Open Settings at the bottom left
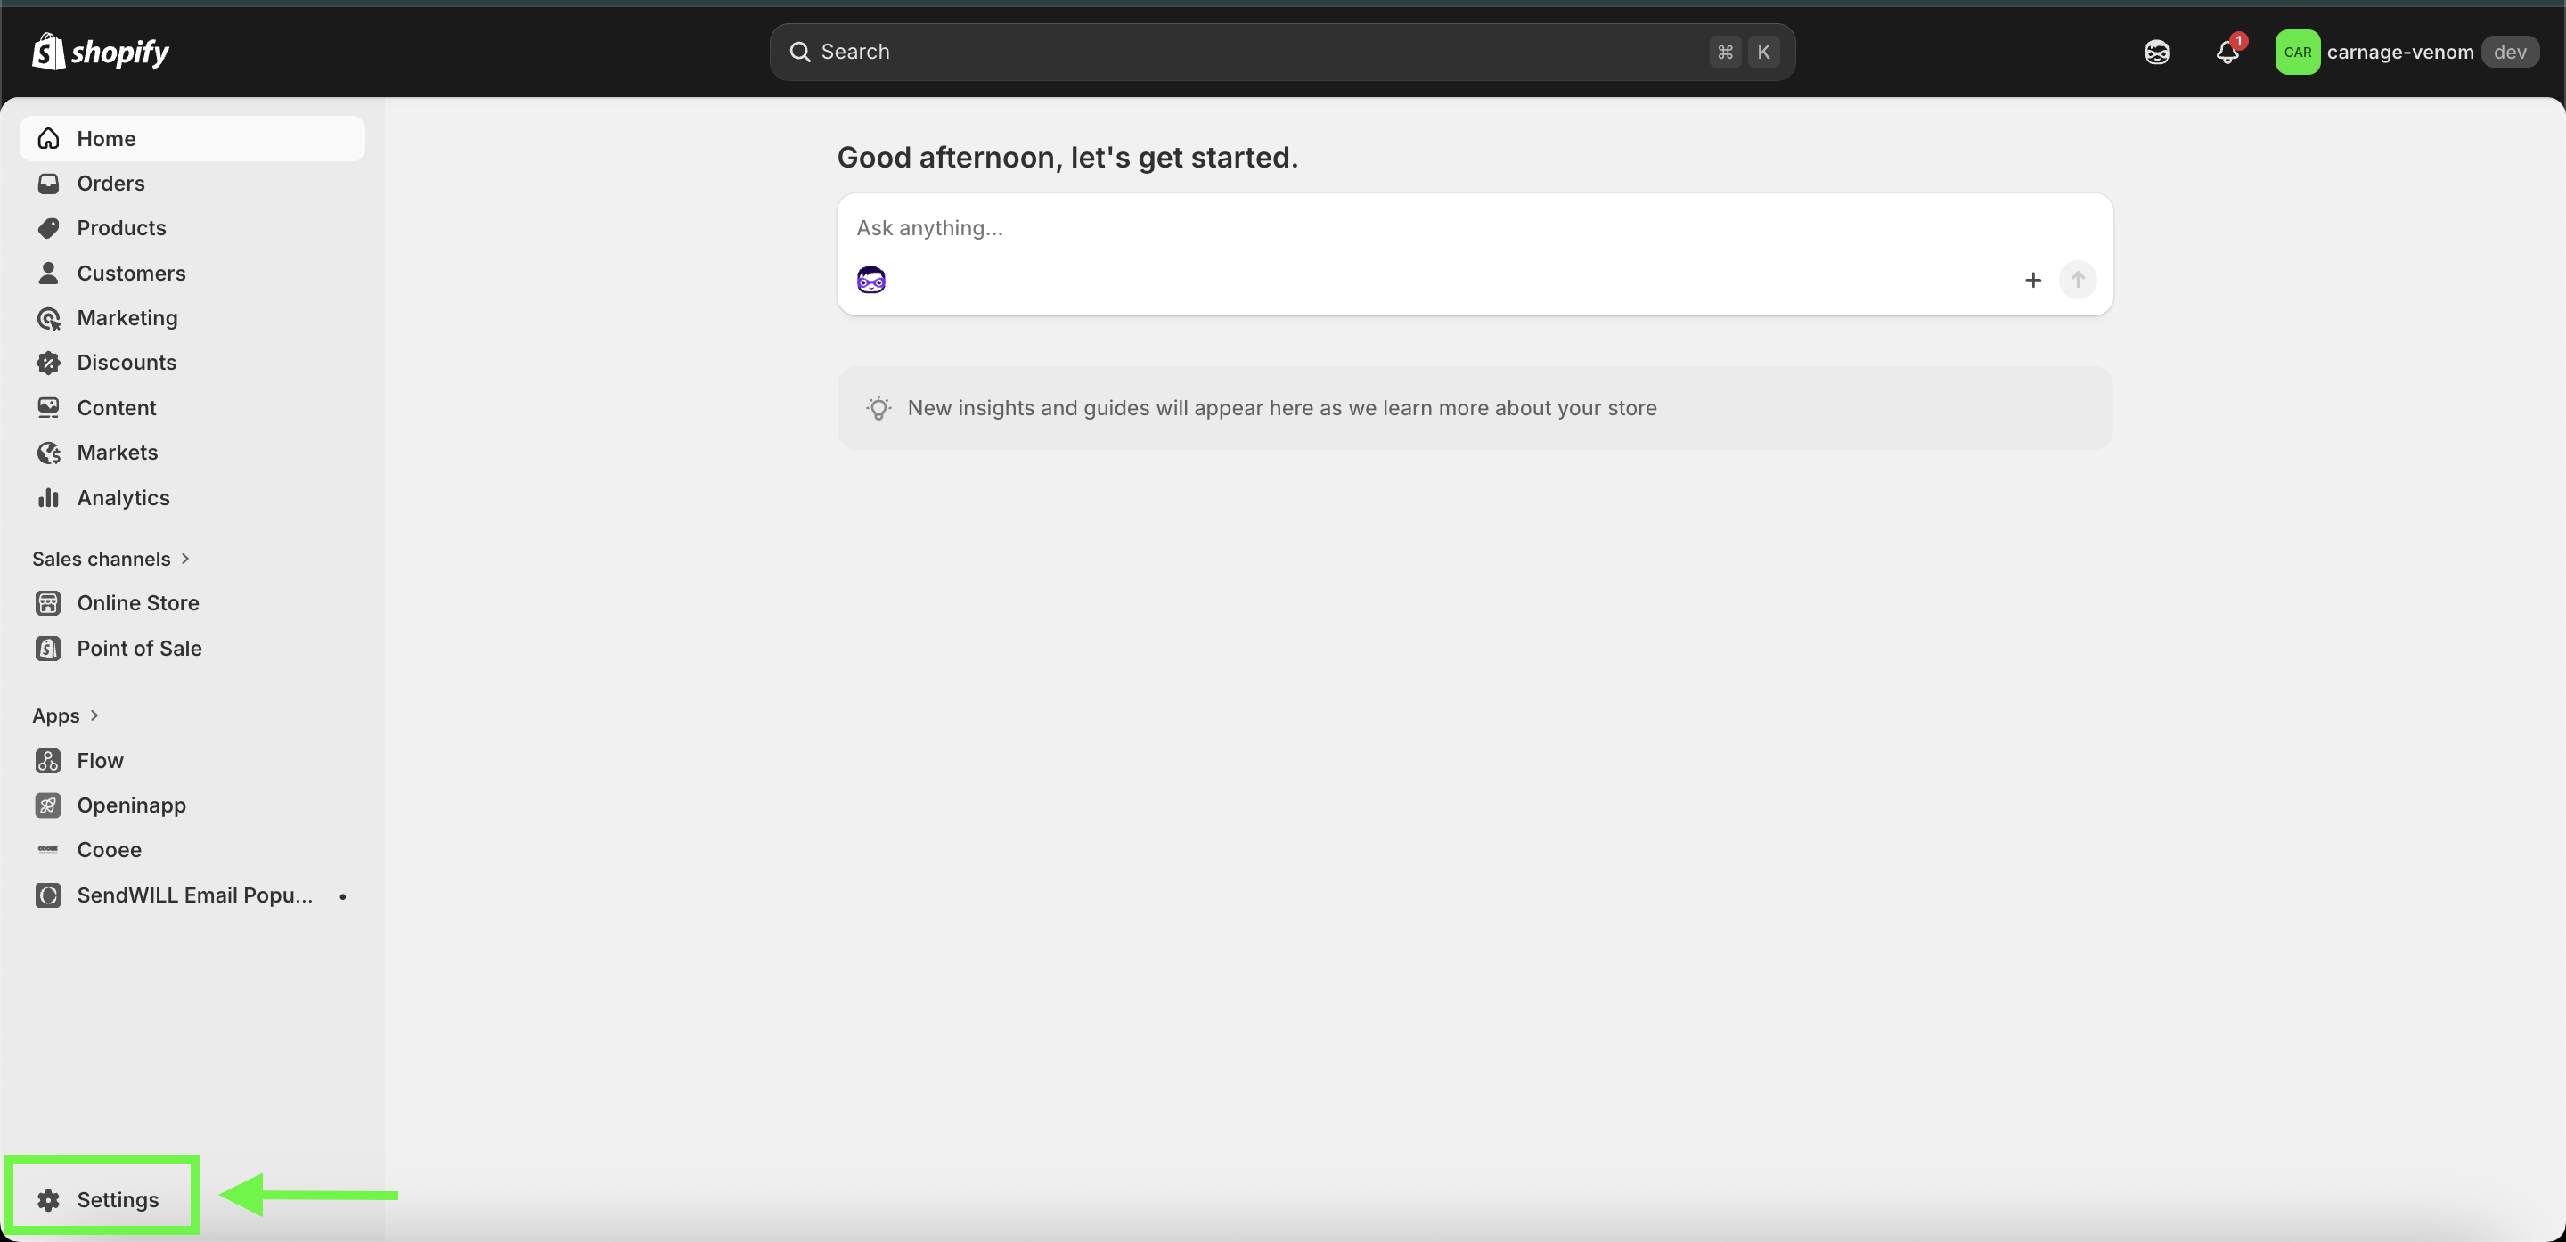 [x=117, y=1199]
